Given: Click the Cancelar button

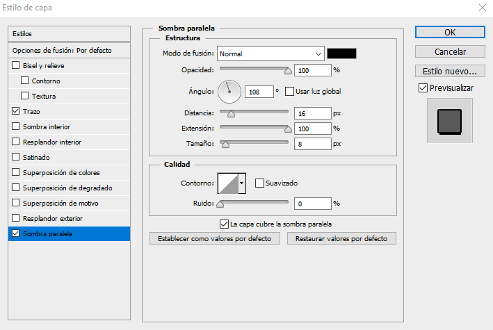Looking at the screenshot, I should pyautogui.click(x=450, y=51).
